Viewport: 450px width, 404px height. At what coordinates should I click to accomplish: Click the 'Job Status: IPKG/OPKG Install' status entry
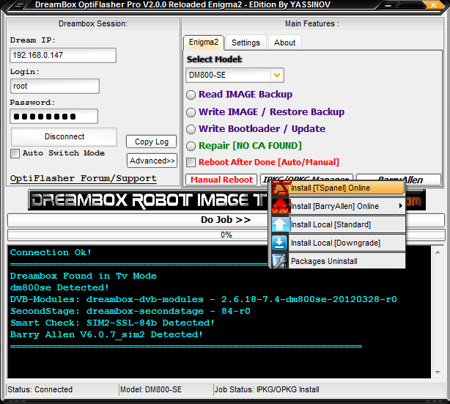(x=267, y=389)
